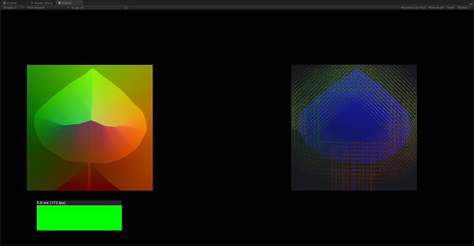Click the Scale slider handle
Viewport: 474px width, 246px height.
coord(82,8)
